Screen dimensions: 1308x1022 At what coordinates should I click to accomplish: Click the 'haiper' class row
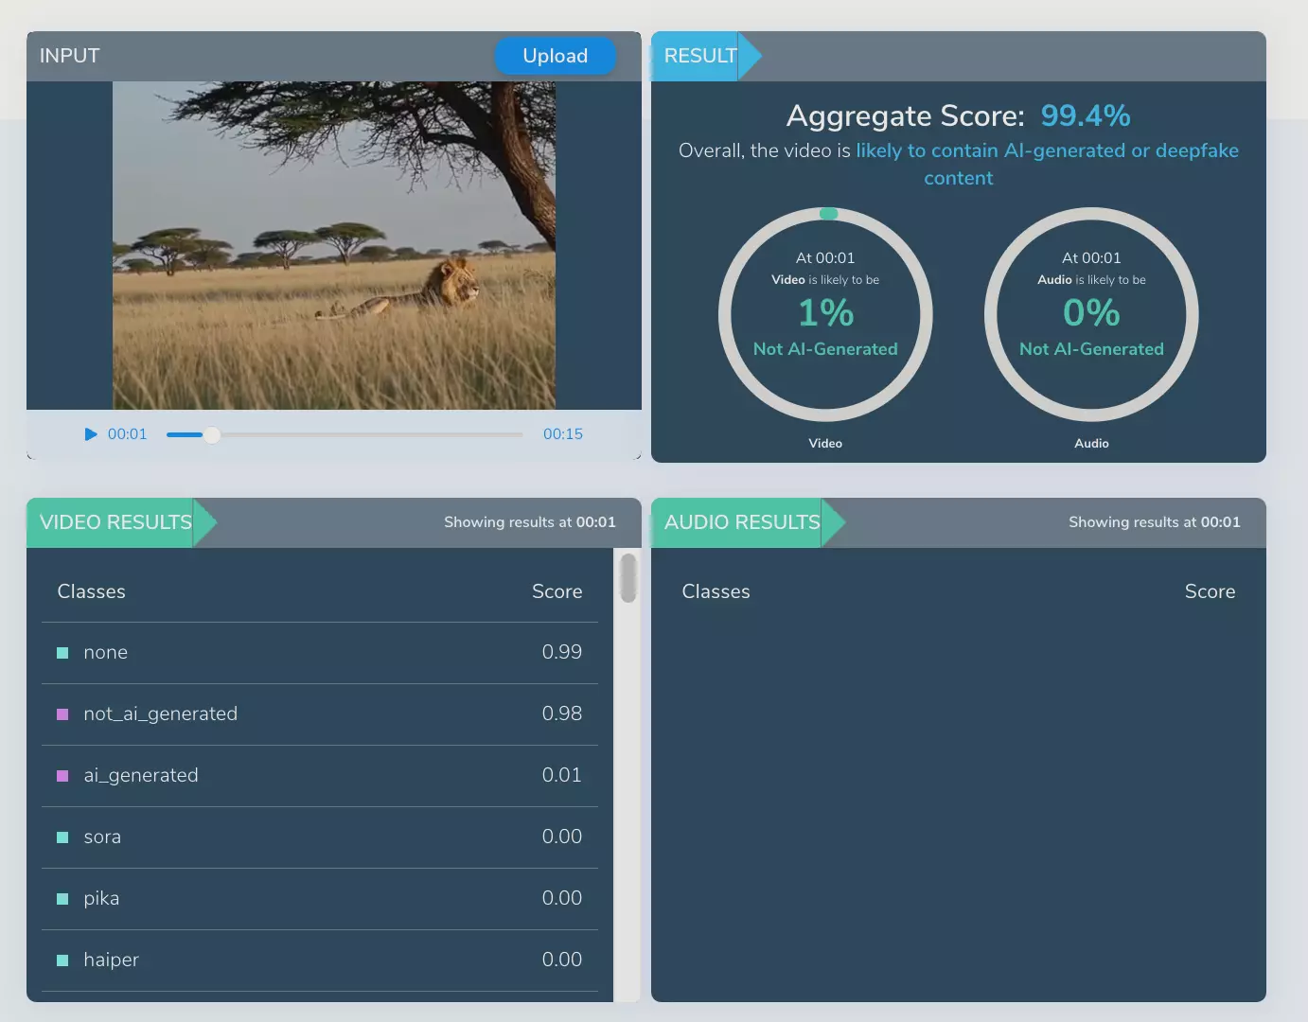click(x=320, y=960)
